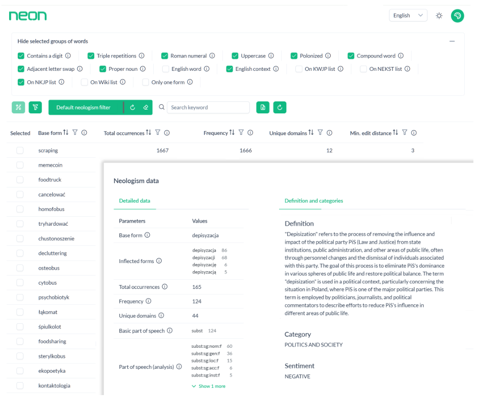Enable the English word checkbox

pos(166,69)
